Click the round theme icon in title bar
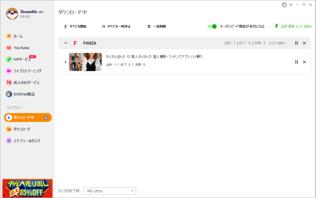This screenshot has width=316, height=198. [x=284, y=5]
